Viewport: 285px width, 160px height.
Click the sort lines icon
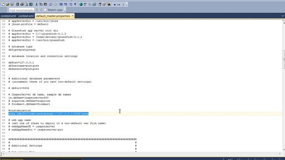pyautogui.click(x=90, y=4)
